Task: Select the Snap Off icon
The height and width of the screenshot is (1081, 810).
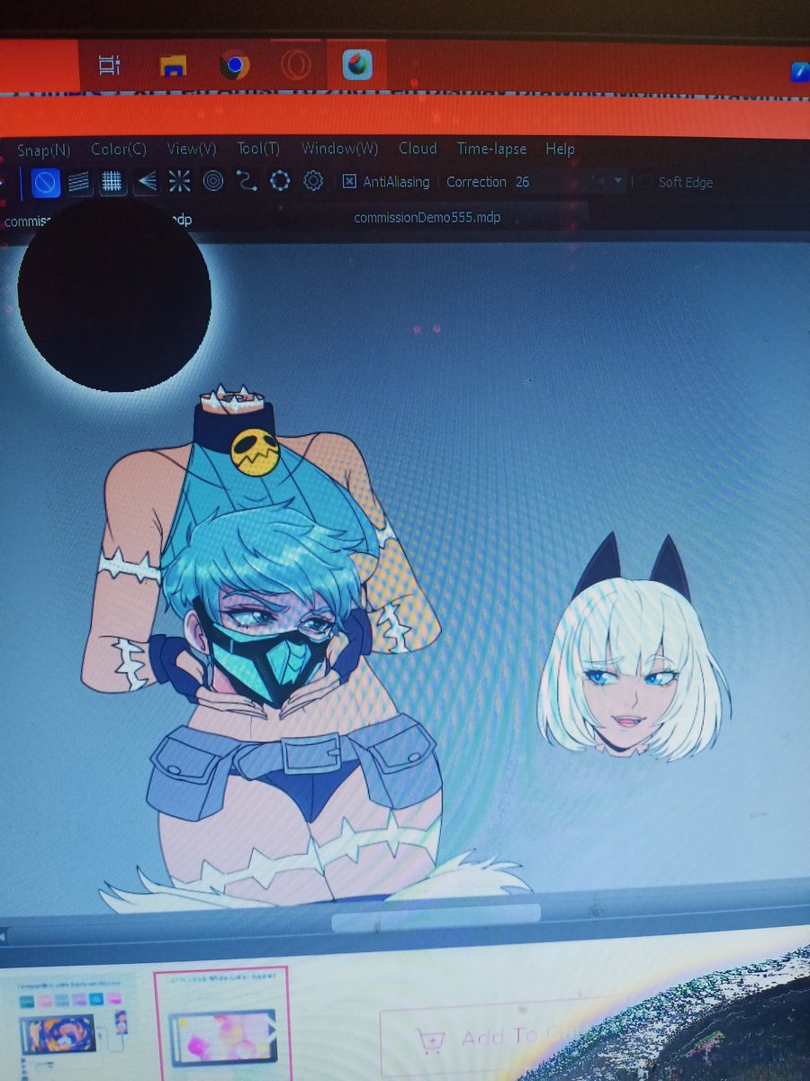Action: (46, 183)
